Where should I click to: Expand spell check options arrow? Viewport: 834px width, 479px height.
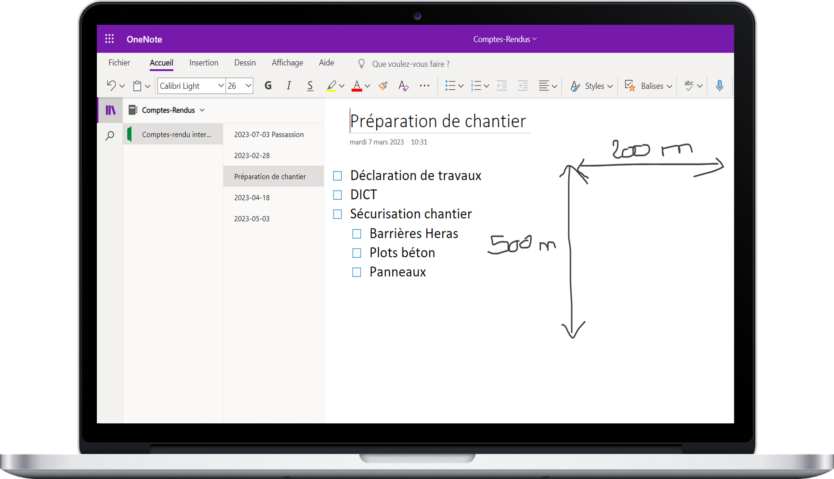pyautogui.click(x=700, y=86)
